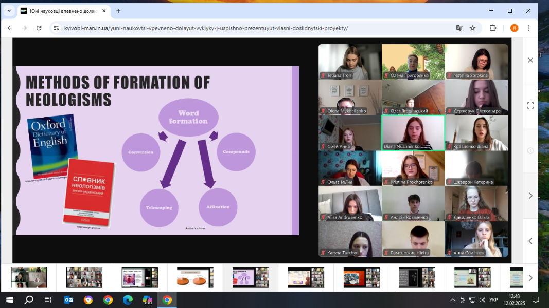Go back to the previous page
Image resolution: width=549 pixels, height=308 pixels.
tap(10, 28)
